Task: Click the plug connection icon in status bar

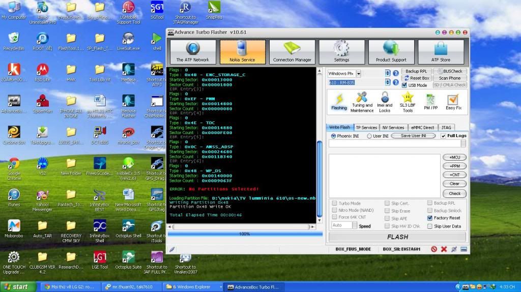Action: tap(454, 249)
